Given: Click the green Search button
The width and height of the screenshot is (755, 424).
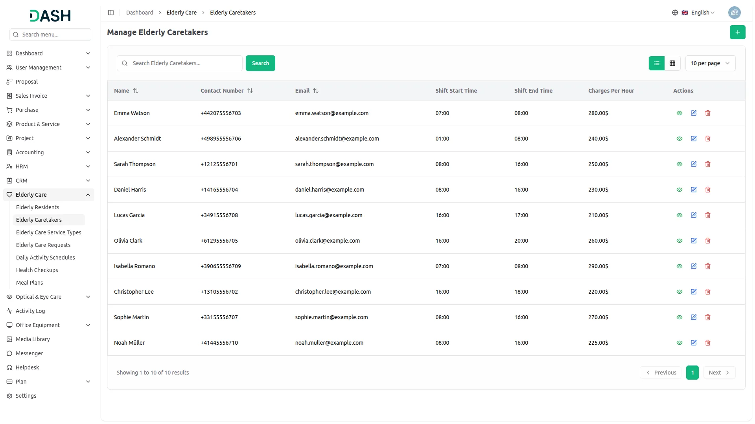Looking at the screenshot, I should (260, 63).
